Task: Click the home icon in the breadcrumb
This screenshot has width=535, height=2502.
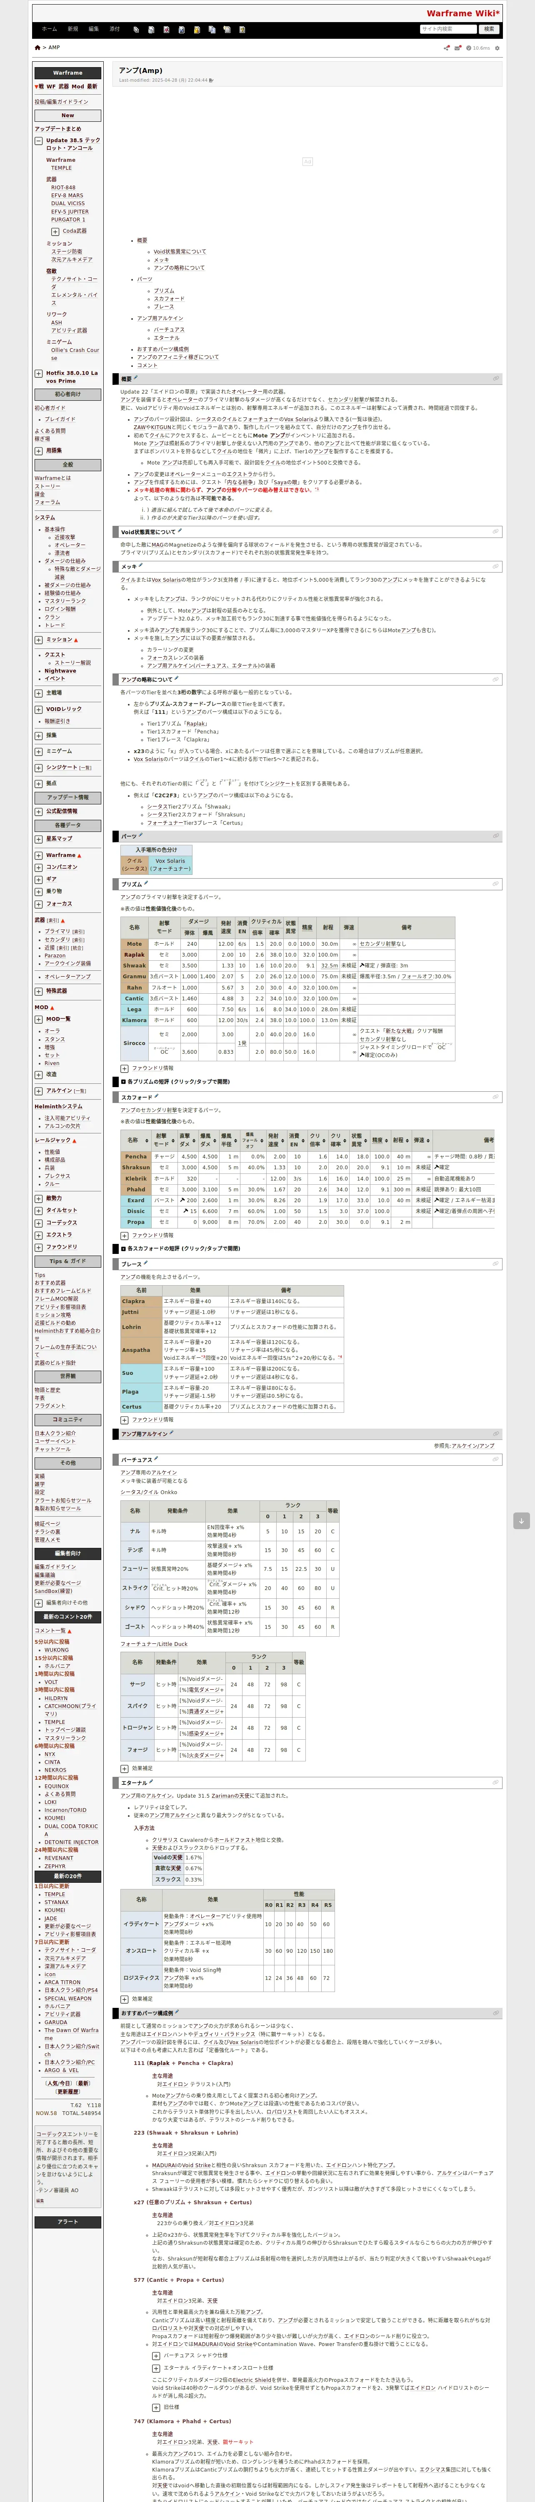Action: 37,47
